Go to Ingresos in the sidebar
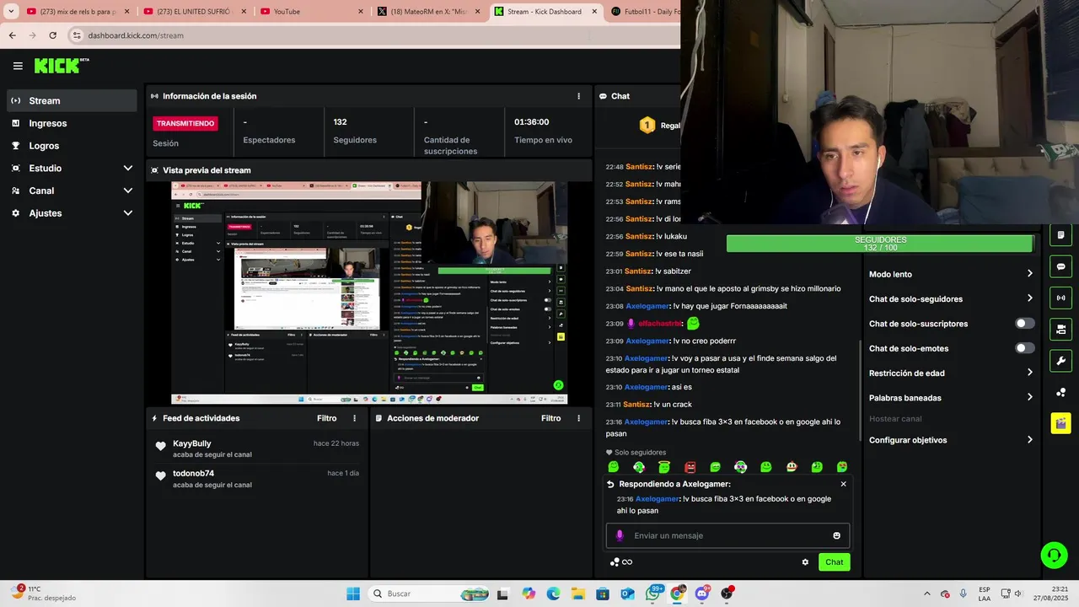This screenshot has height=607, width=1079. [x=72, y=123]
